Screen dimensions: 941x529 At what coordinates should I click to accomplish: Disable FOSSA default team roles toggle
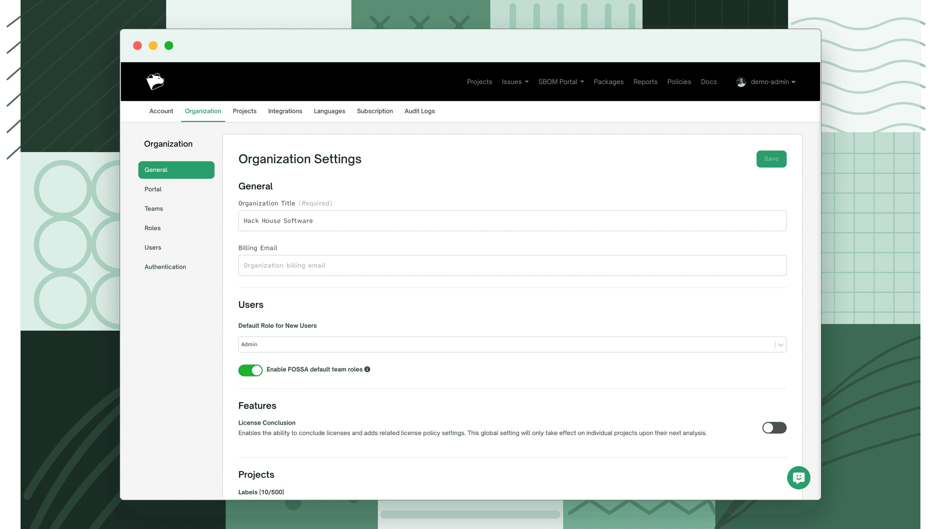point(250,370)
